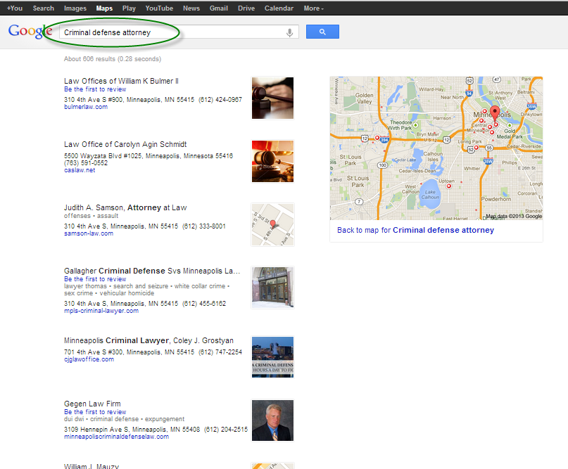Click 'Be the first to review' under Gallagher listing
Screen dimensions: 568x469
click(x=95, y=279)
